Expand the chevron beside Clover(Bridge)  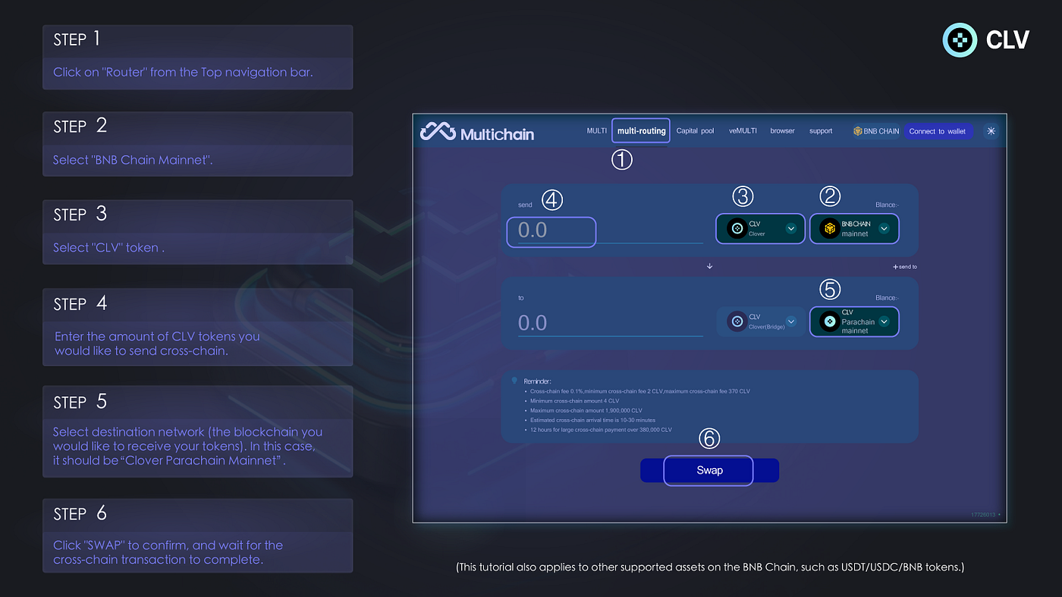(x=790, y=322)
